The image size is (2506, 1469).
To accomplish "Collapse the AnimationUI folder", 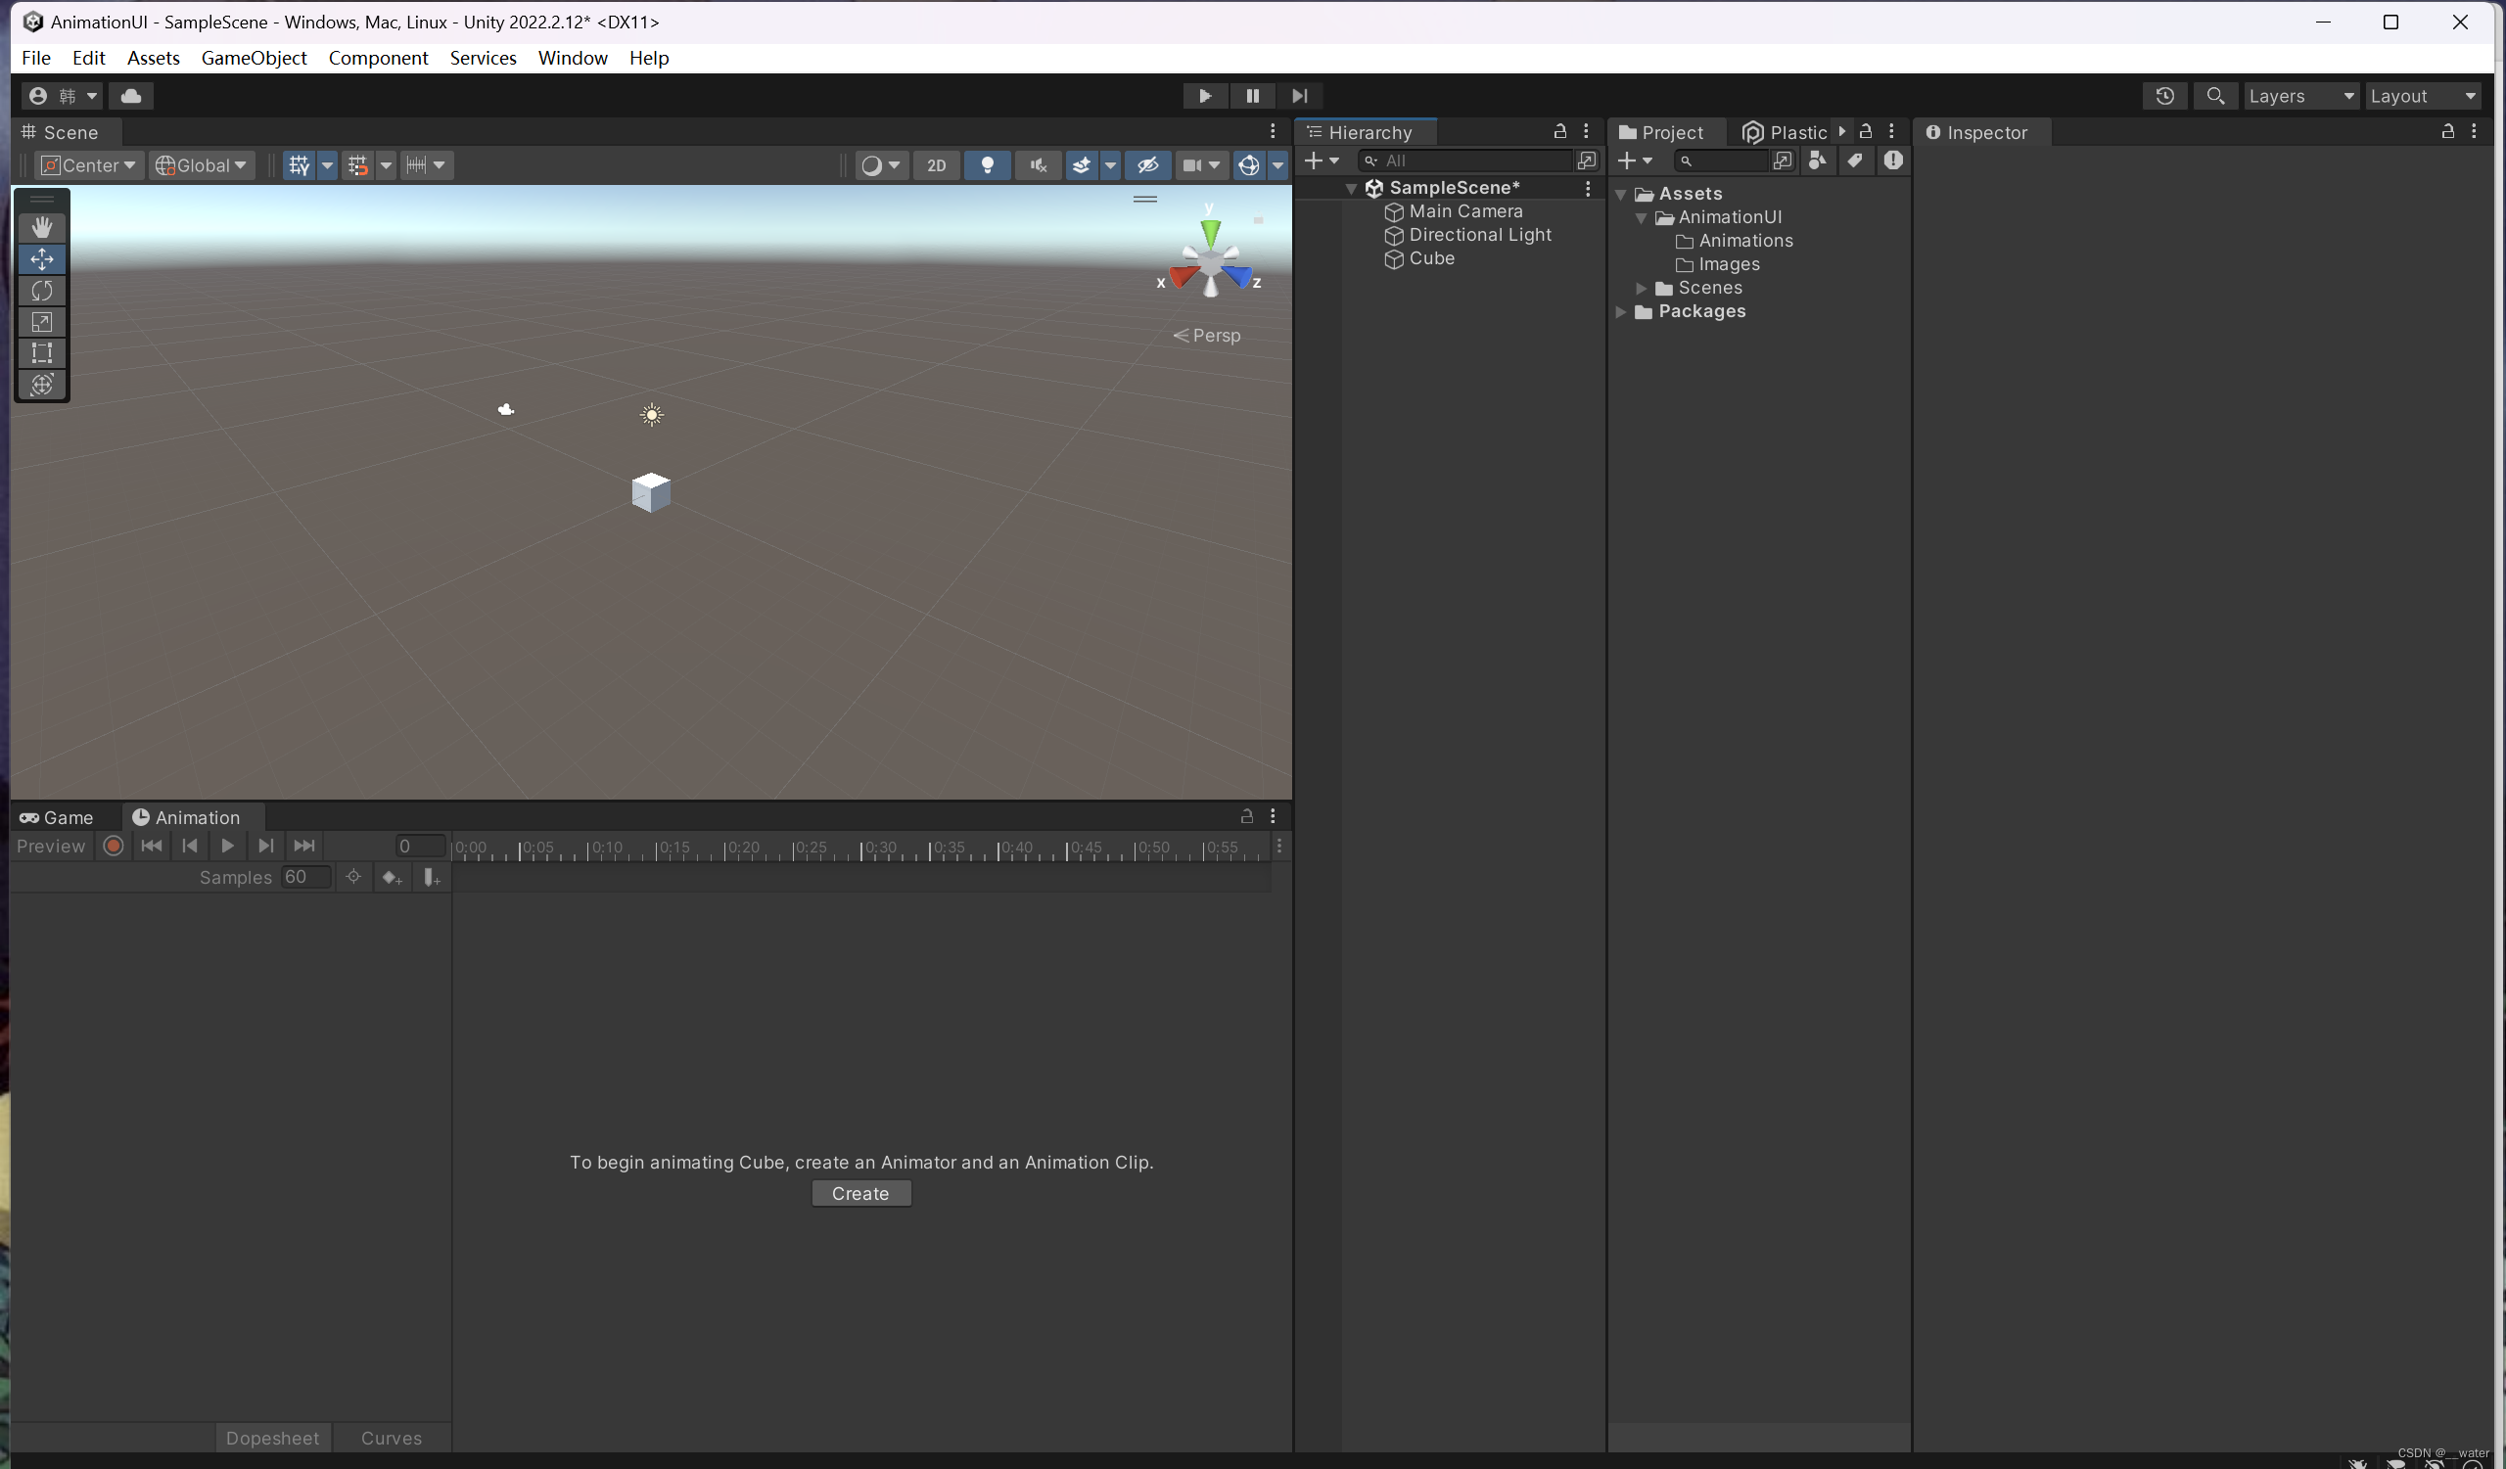I will [1641, 217].
